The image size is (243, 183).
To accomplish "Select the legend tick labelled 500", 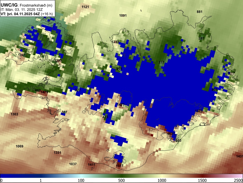I will 121,180.
